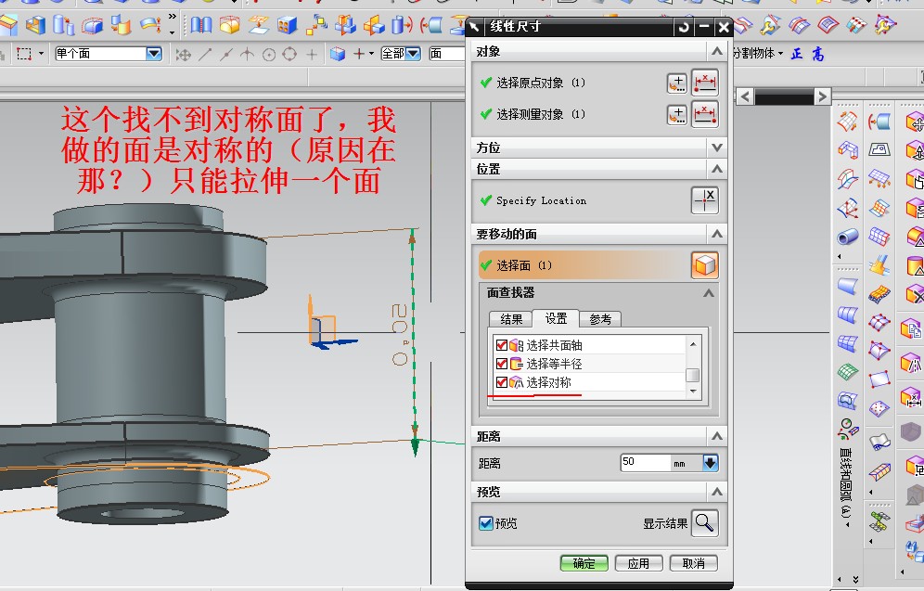Uncheck the 选择对称 checkbox
This screenshot has width=924, height=591.
click(502, 382)
